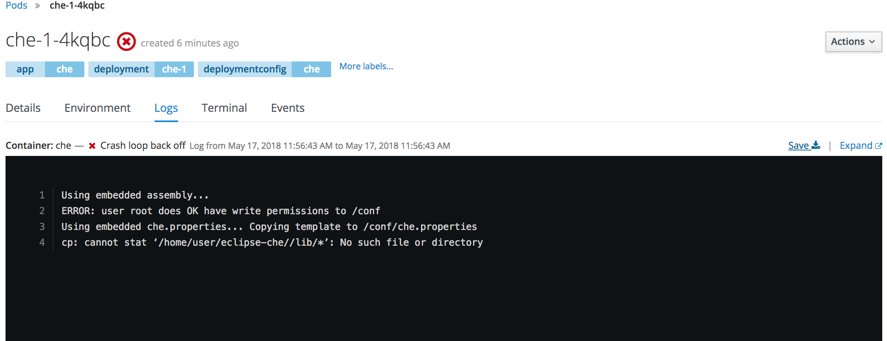The height and width of the screenshot is (341, 887).
Task: Click the download icon next to Save
Action: coord(816,145)
